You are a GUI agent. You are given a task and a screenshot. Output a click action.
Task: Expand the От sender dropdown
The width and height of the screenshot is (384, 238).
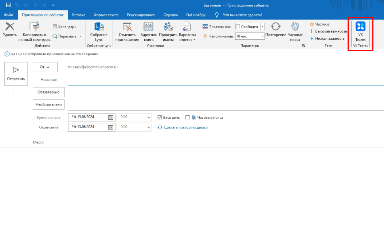45,67
